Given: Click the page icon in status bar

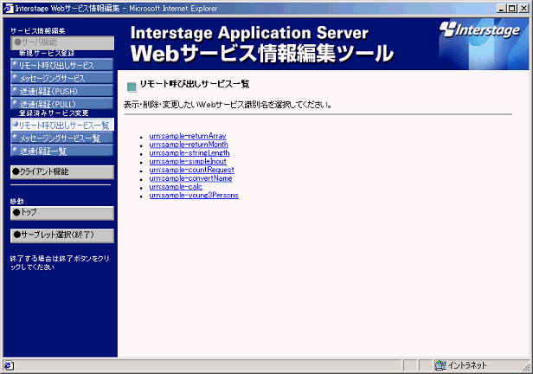Looking at the screenshot, I should (9, 365).
